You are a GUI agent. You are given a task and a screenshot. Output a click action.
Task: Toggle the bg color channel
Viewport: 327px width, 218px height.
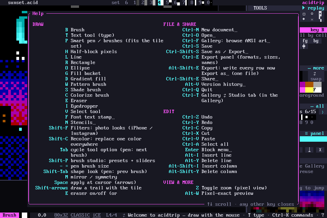pos(316,41)
